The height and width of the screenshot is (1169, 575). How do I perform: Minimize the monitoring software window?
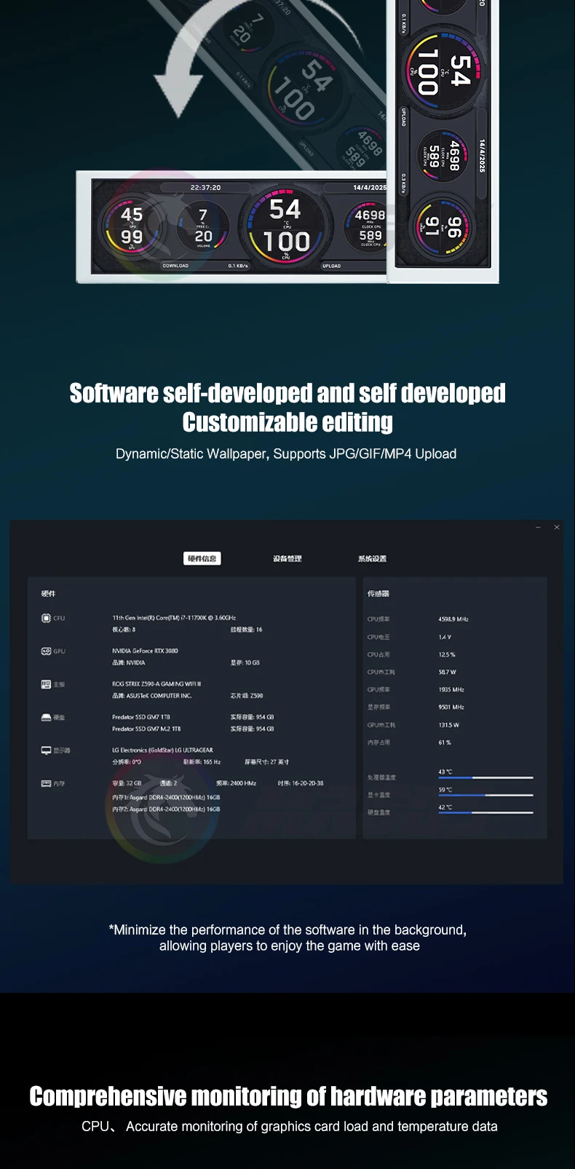coord(538,527)
